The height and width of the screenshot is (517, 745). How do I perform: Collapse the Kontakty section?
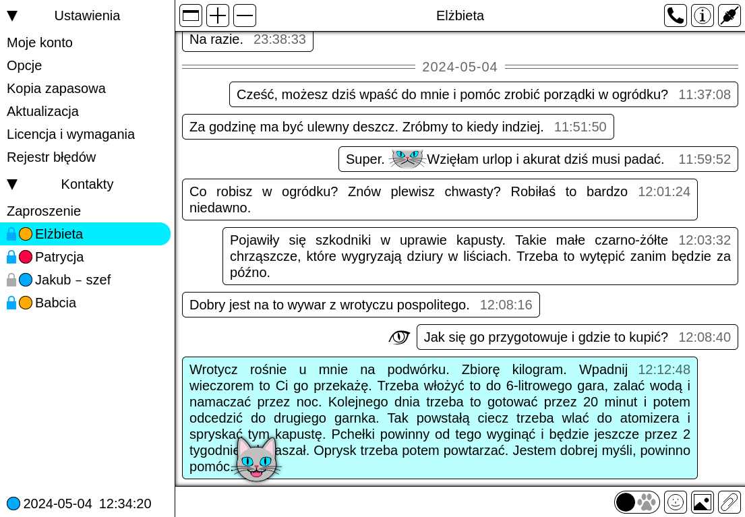(12, 184)
